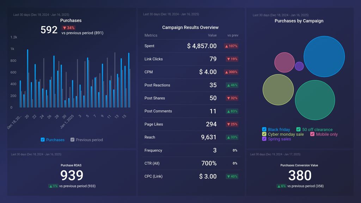Click the Purchases by Campaign title
This screenshot has width=361, height=203.
[x=299, y=21]
